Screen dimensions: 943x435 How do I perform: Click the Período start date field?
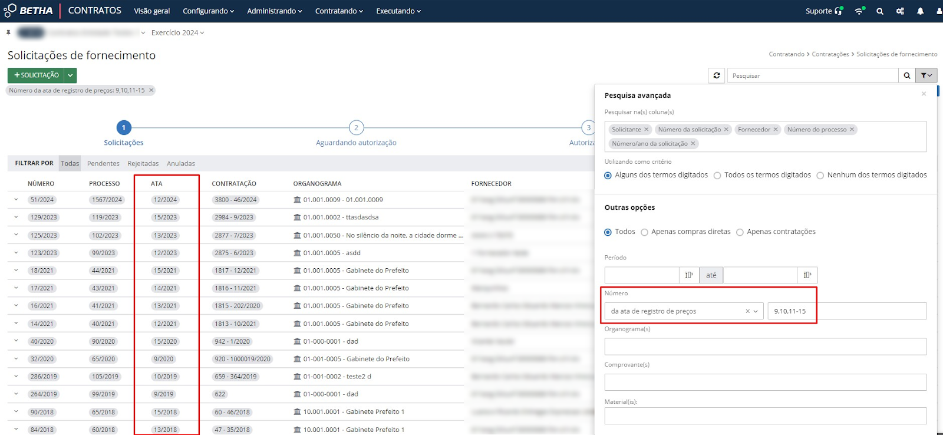642,275
